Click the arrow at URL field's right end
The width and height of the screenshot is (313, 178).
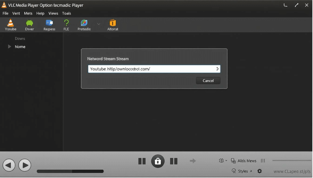click(218, 69)
